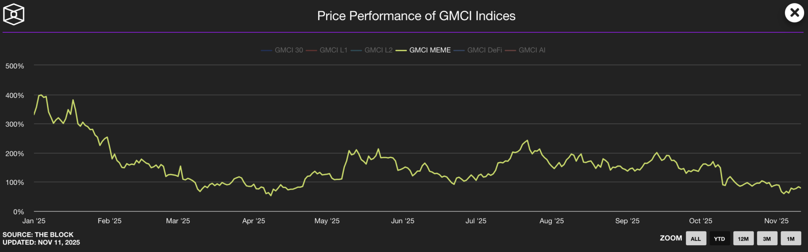This screenshot has height=252, width=808.
Task: Click the Source: The Block credit
Action: [x=38, y=234]
